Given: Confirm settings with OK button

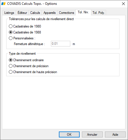Looking at the screenshot, I should pos(69,134).
